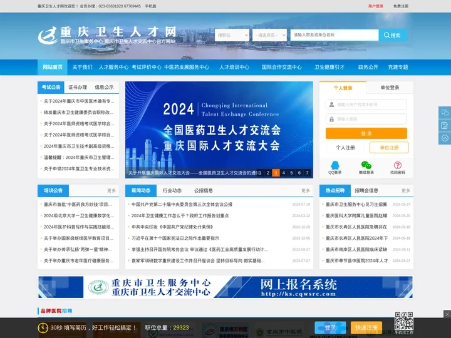Click the QQ login penguin icon
The width and height of the screenshot is (451, 338).
[334, 165]
